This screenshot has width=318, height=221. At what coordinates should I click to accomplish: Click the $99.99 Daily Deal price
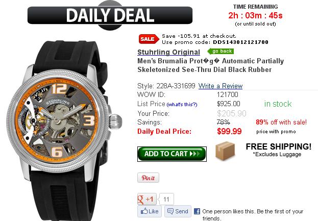(229, 131)
